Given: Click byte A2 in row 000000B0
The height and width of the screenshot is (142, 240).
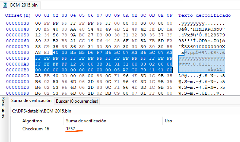Looking at the screenshot, I should (126, 70).
